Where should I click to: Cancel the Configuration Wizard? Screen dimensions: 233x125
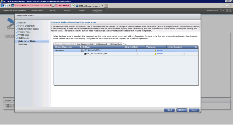[x=194, y=110]
